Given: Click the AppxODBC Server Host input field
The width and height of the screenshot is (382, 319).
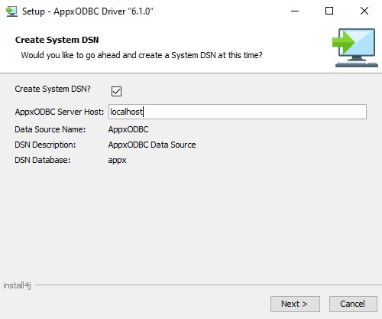Looking at the screenshot, I should coord(238,112).
